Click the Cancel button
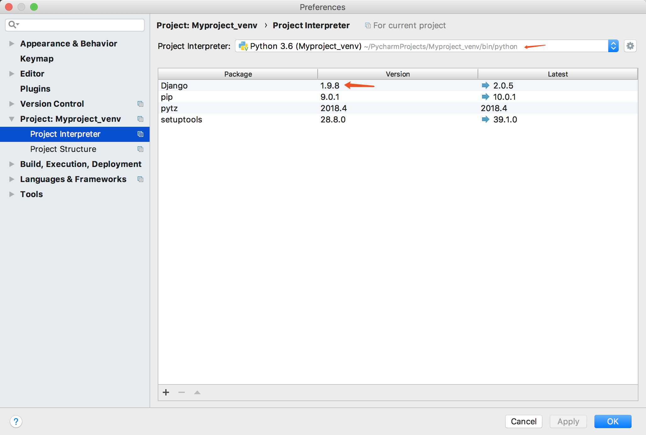 coord(524,421)
